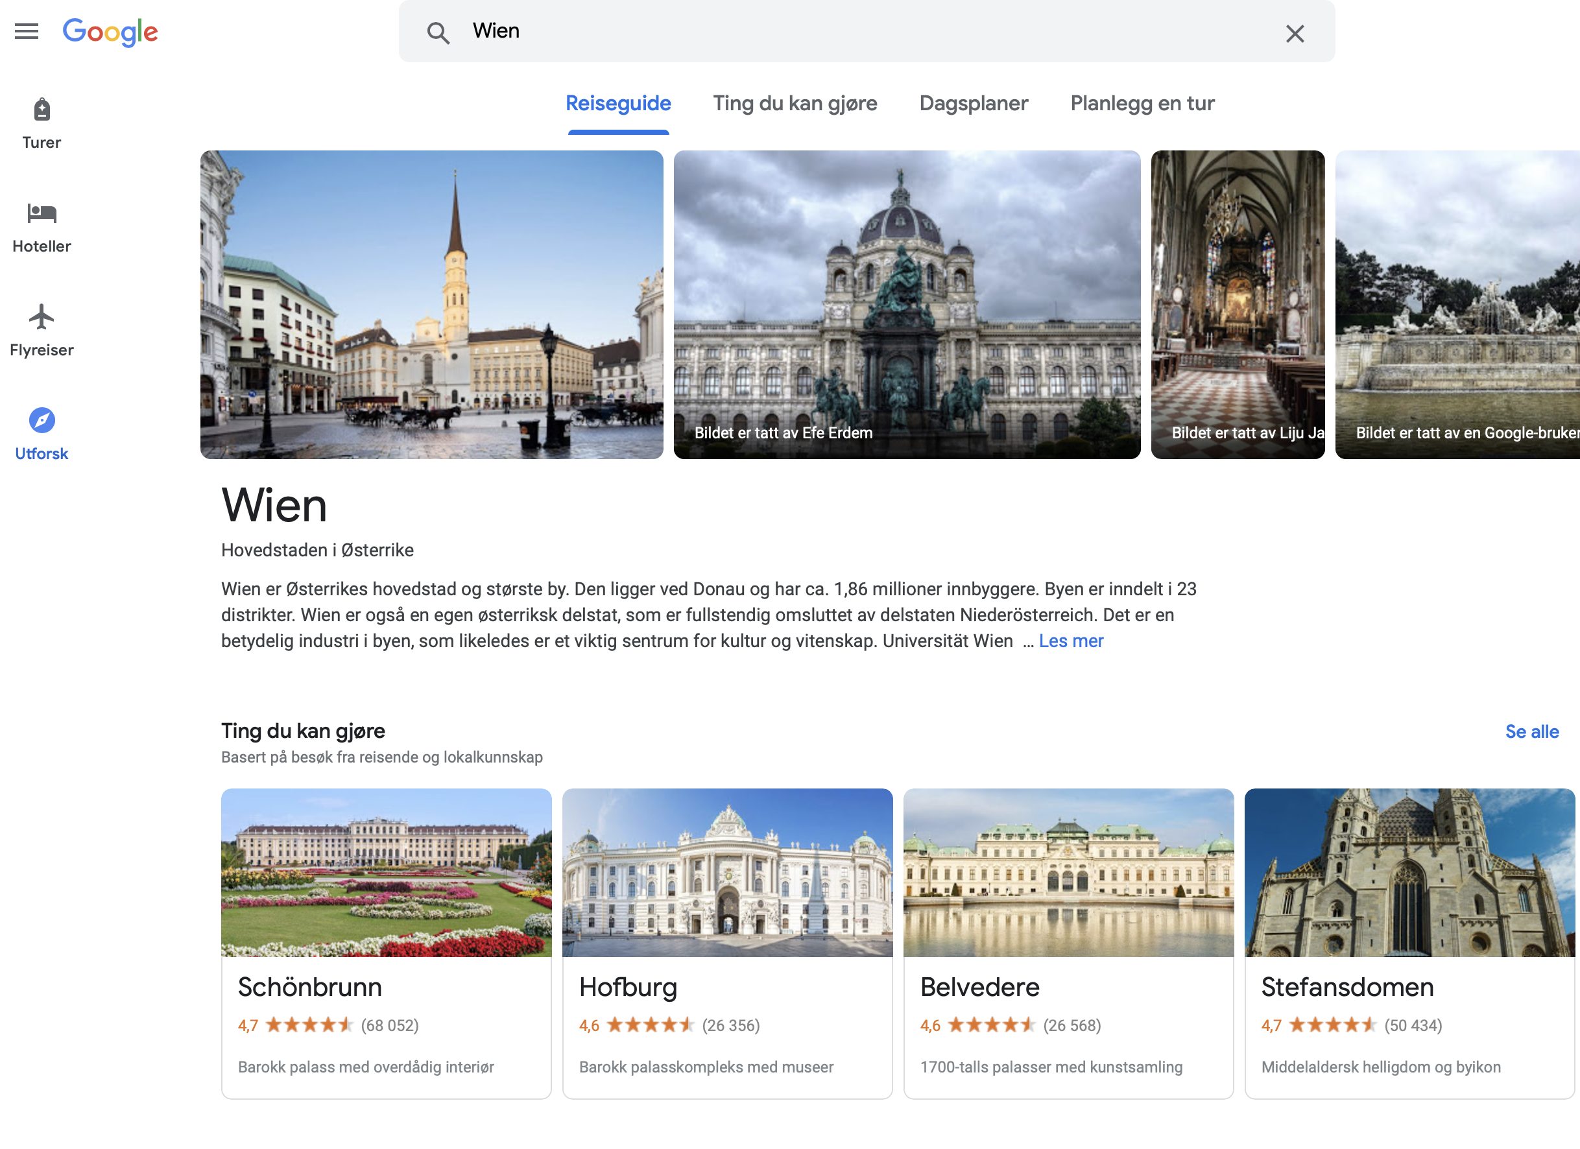The image size is (1580, 1149).
Task: Select the Planlegg en tur tab
Action: [1142, 103]
